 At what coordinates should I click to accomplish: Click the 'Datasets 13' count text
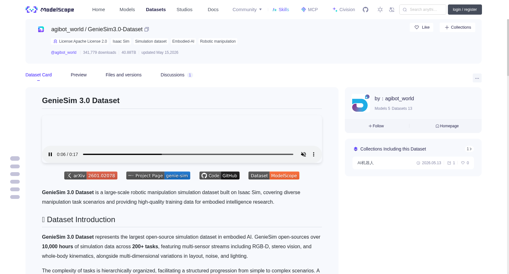coord(402,109)
